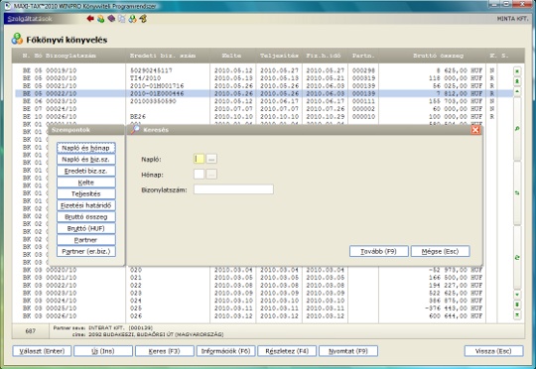
Task: Click the single green down arrow button
Action: (517, 295)
